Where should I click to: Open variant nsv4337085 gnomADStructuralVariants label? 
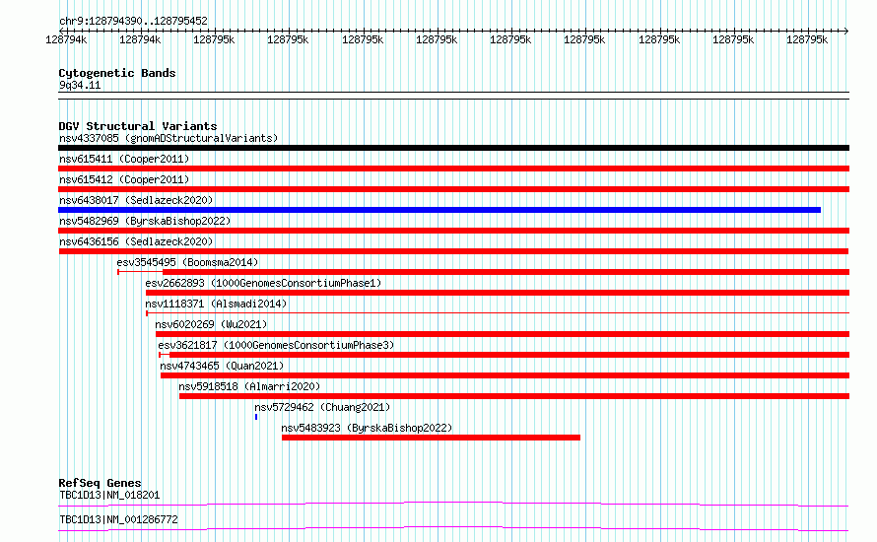point(169,138)
